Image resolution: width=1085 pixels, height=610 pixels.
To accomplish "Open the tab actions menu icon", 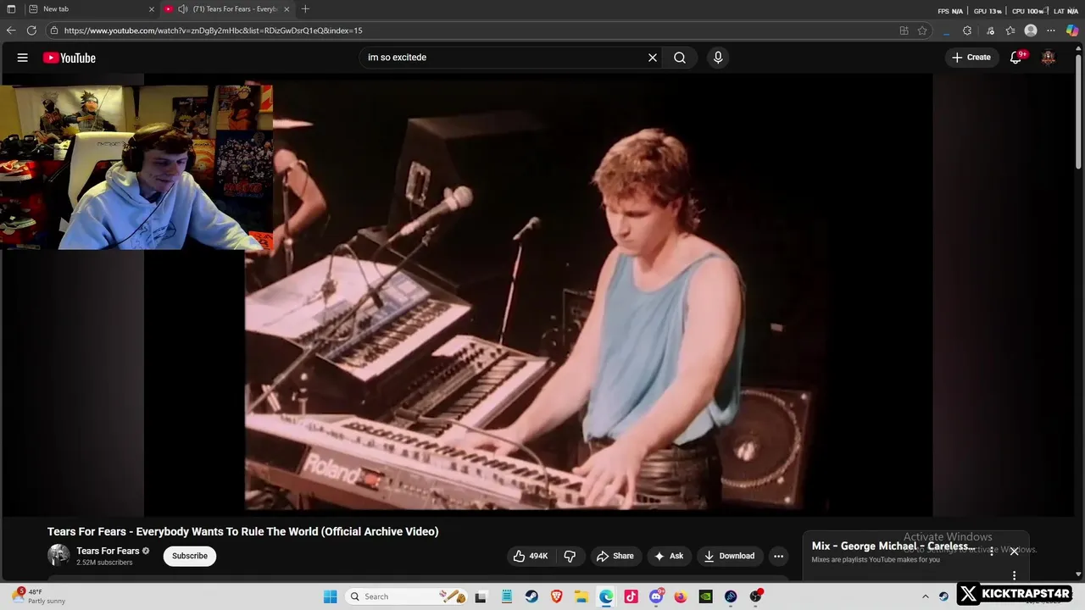I will coord(11,9).
